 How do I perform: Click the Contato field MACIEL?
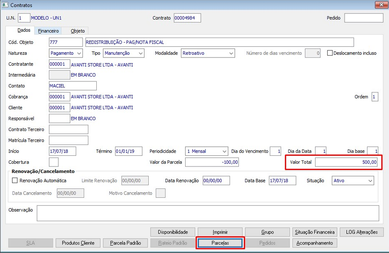tap(72, 86)
